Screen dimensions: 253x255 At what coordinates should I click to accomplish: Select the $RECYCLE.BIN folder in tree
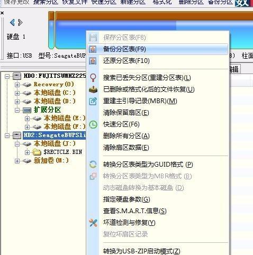point(62,152)
